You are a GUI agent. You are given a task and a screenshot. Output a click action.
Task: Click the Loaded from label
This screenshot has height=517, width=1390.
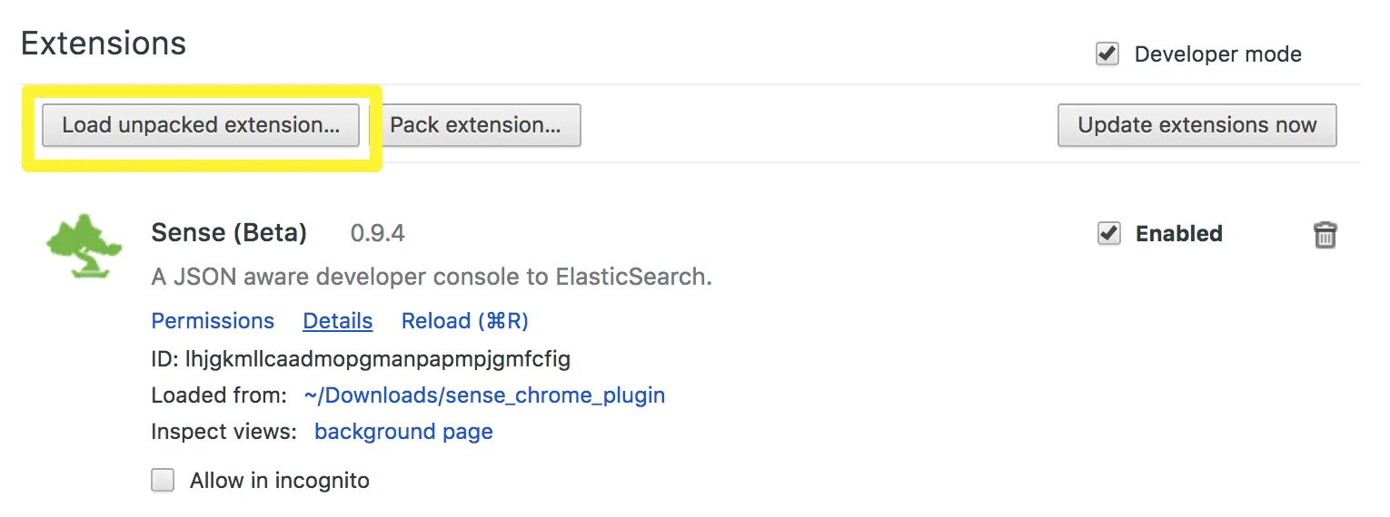(x=218, y=395)
